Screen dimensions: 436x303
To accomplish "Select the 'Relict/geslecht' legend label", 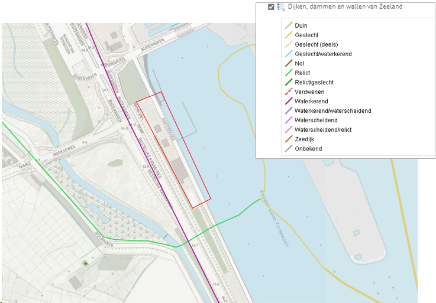I will pos(314,82).
